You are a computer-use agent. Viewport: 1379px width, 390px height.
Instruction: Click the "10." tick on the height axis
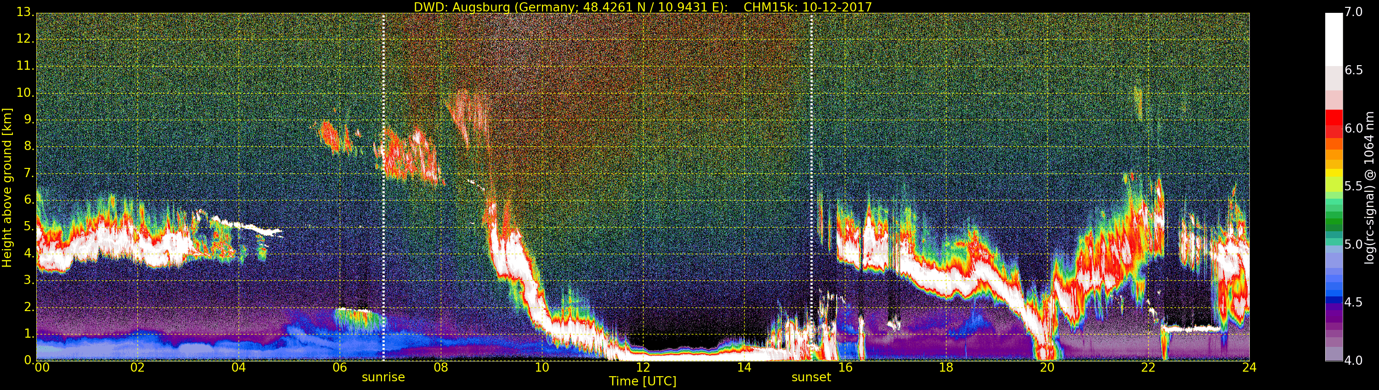[x=26, y=93]
